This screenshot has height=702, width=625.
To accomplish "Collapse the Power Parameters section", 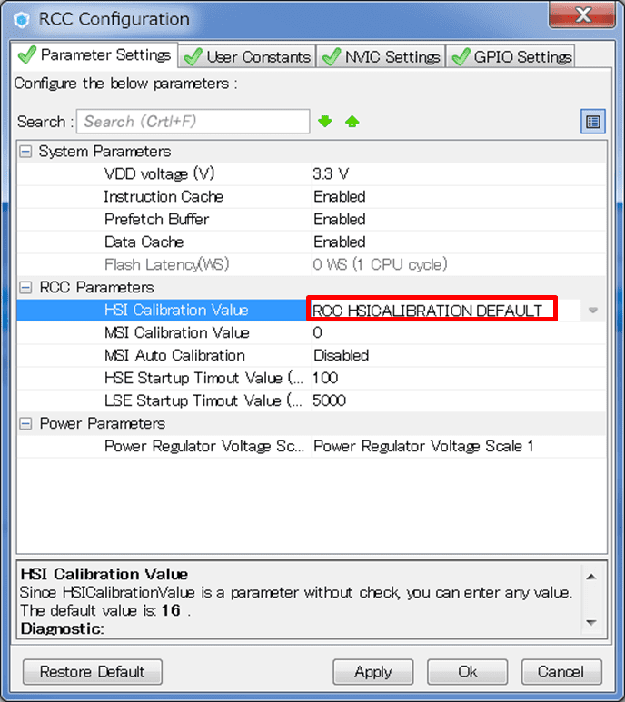I will [x=25, y=424].
